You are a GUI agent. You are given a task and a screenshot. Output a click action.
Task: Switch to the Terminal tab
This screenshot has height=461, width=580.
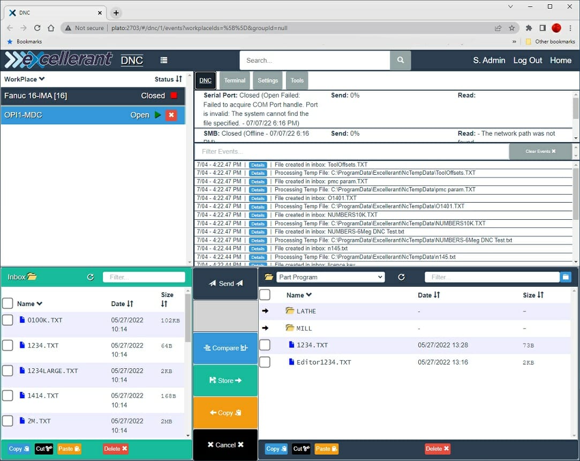pos(235,80)
